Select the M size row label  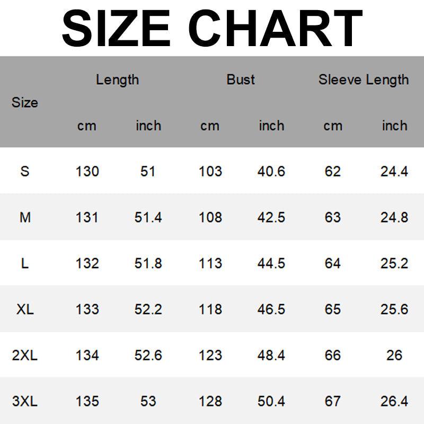point(25,217)
